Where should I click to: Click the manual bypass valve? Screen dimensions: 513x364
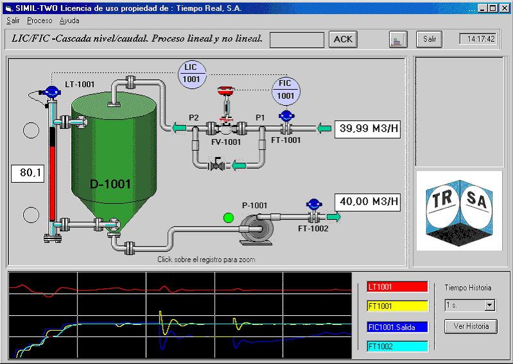click(x=217, y=165)
